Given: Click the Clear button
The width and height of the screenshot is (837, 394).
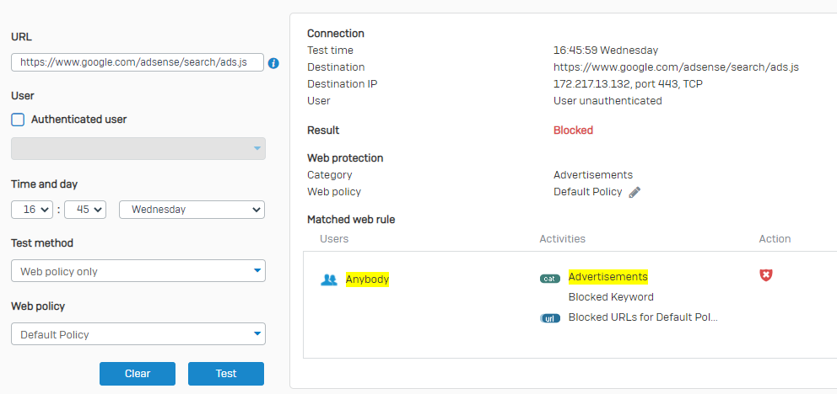Looking at the screenshot, I should click(138, 373).
